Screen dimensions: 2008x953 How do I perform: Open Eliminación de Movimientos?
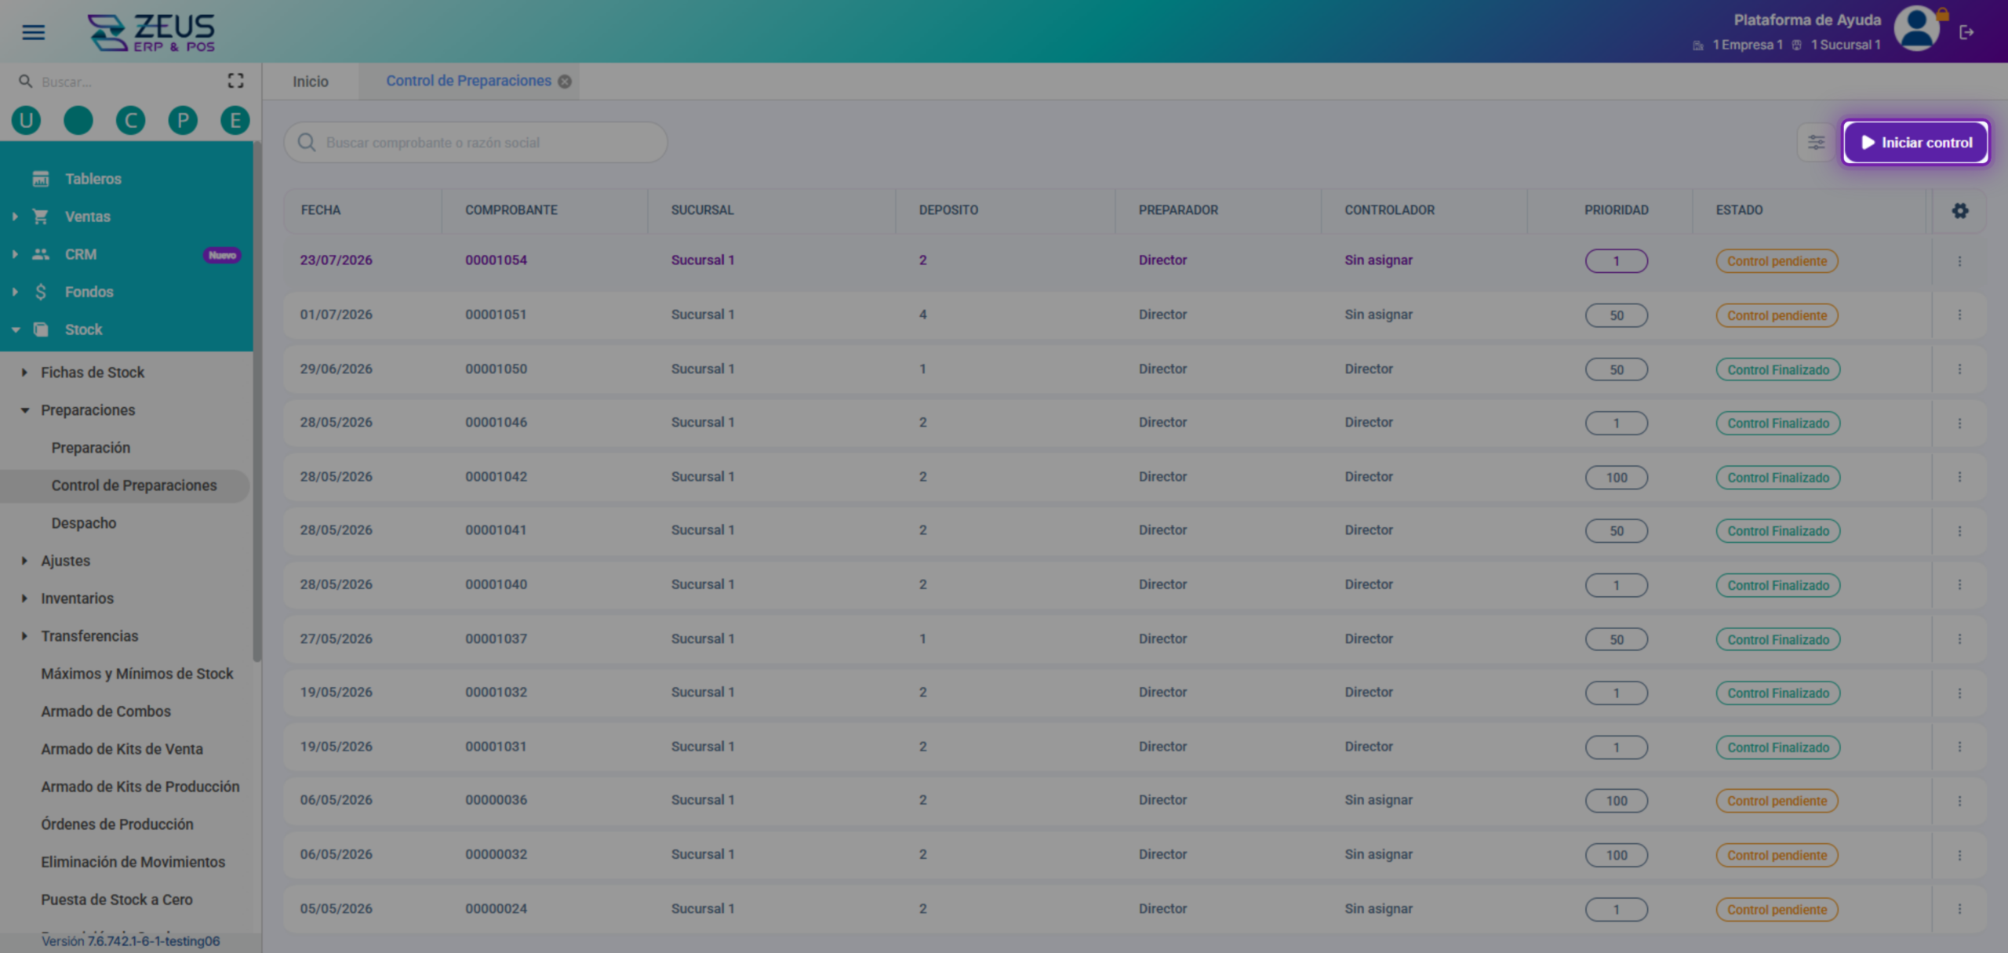133,862
